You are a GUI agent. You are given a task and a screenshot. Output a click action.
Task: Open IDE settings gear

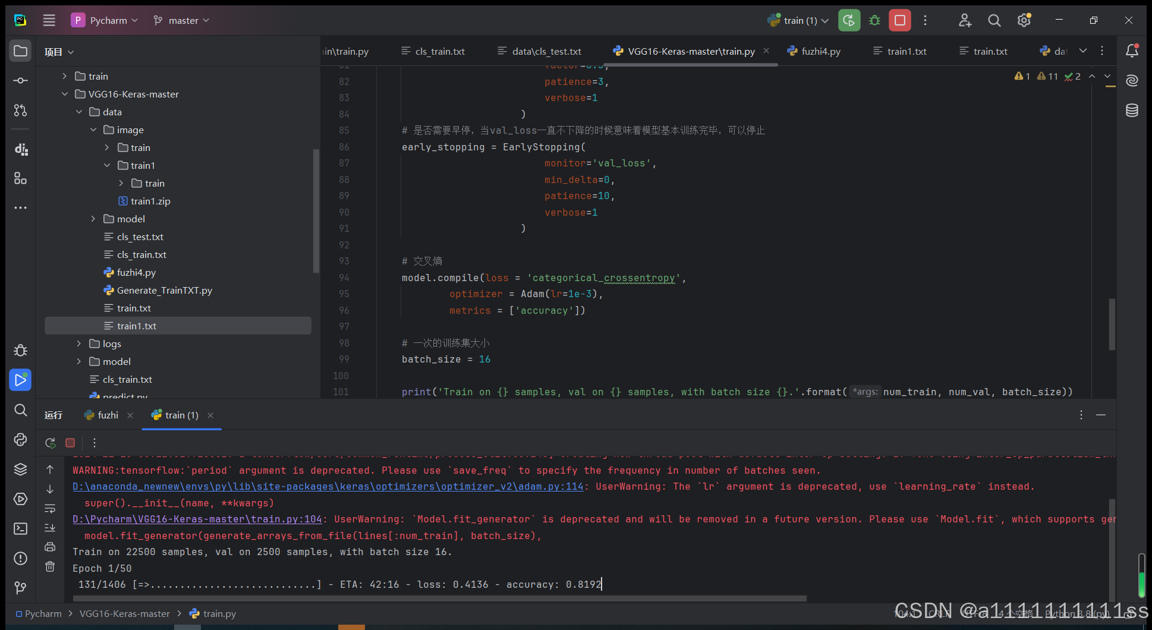click(x=1024, y=20)
